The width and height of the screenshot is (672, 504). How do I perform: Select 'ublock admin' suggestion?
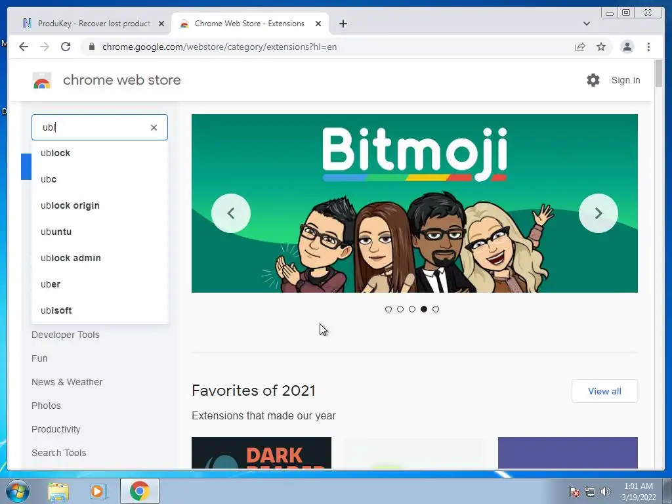(x=100, y=258)
